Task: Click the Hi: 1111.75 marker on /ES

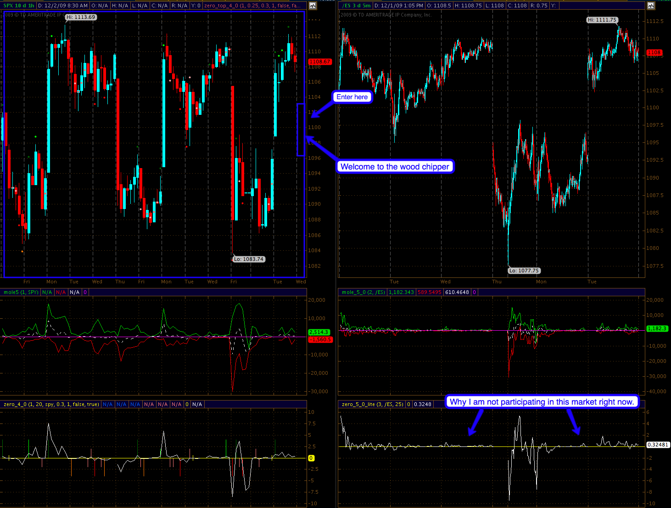Action: tap(602, 20)
